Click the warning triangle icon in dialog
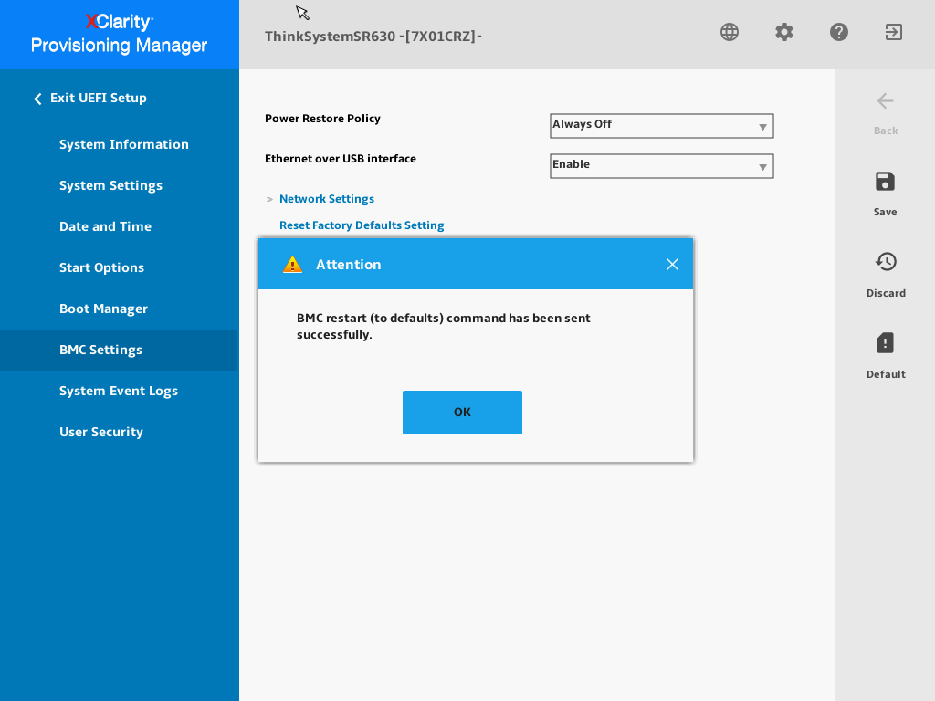Image resolution: width=935 pixels, height=701 pixels. pos(292,264)
